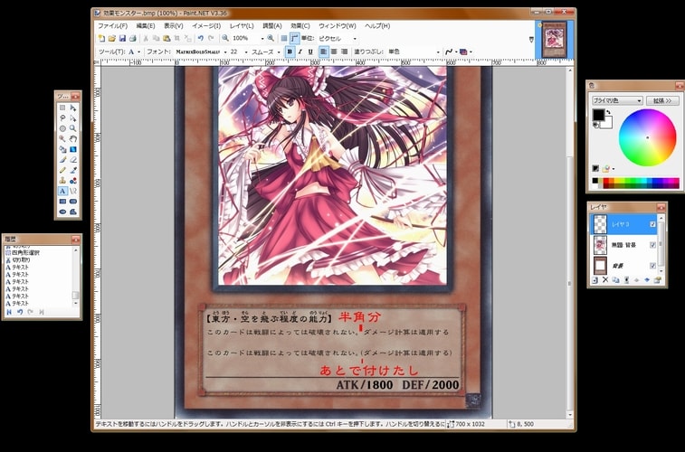Image resolution: width=685 pixels, height=452 pixels.
Task: Duplicate layer icon in Layers panel
Action: pyautogui.click(x=616, y=280)
